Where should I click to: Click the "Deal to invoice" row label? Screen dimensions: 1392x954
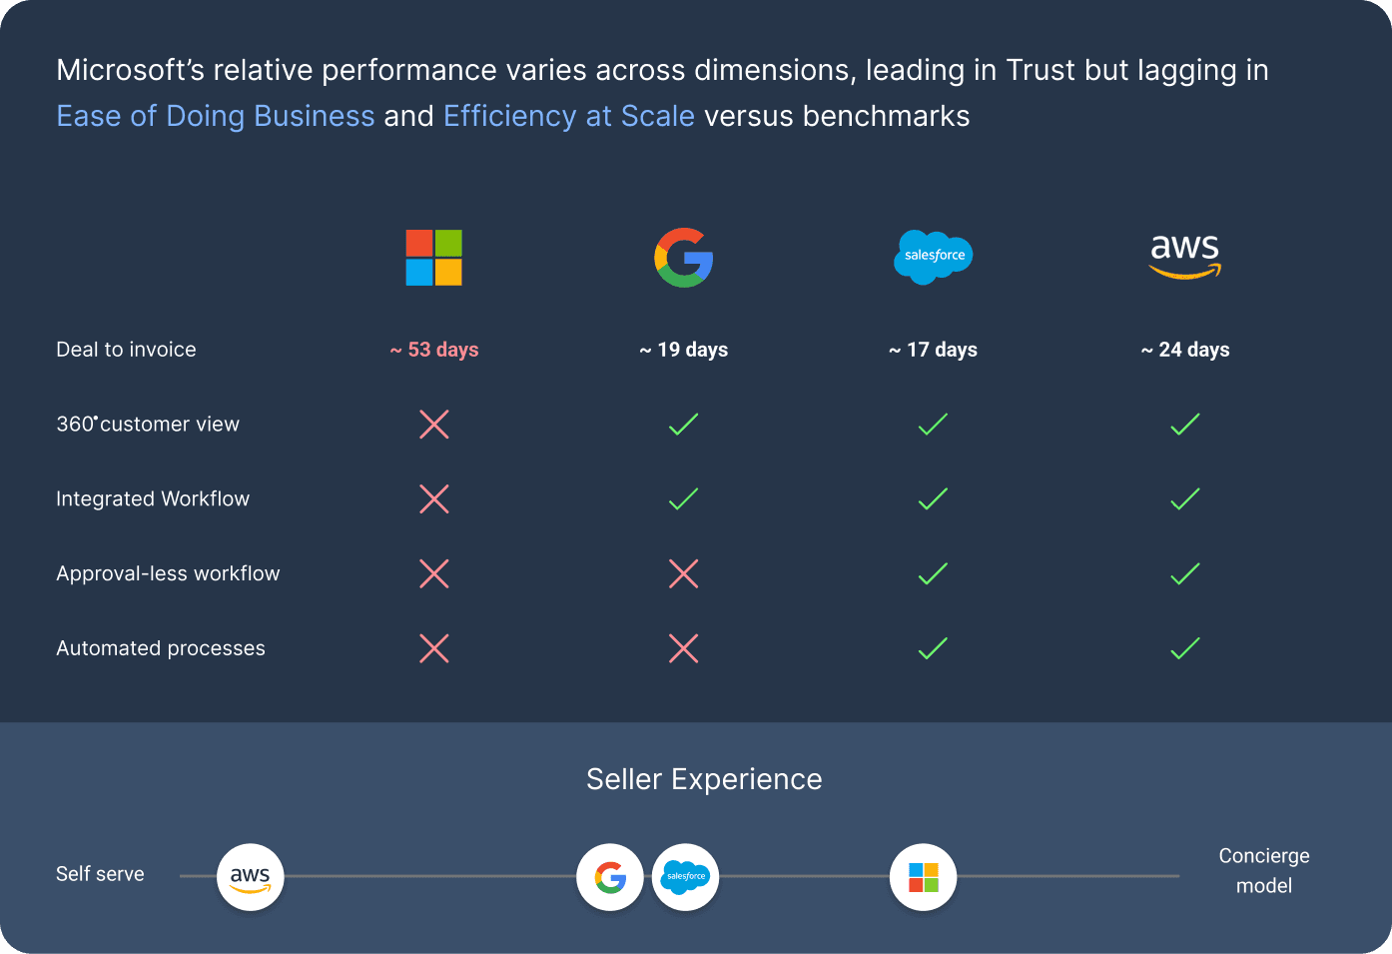click(126, 350)
